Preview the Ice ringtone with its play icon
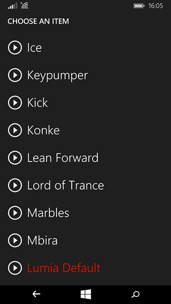This screenshot has width=171, height=304. 15,47
